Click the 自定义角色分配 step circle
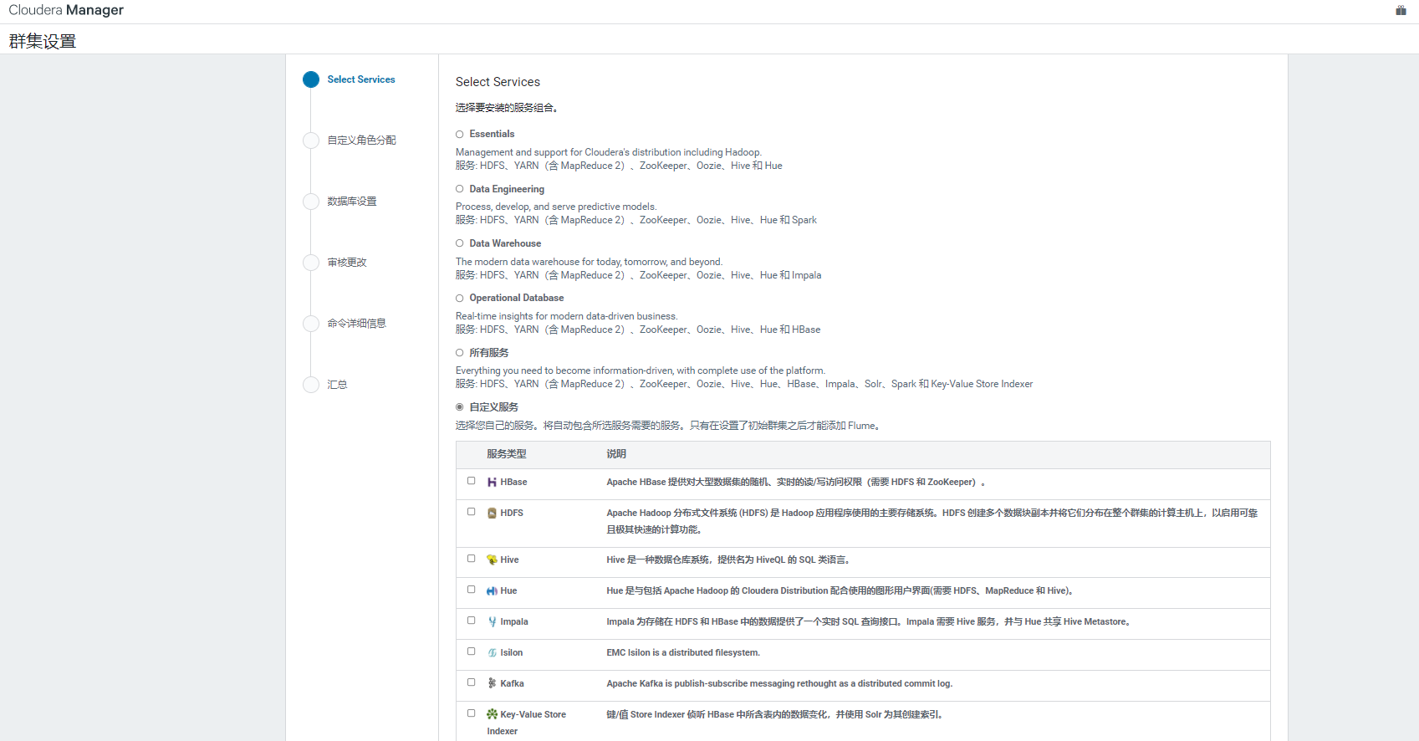This screenshot has width=1419, height=741. click(x=311, y=141)
